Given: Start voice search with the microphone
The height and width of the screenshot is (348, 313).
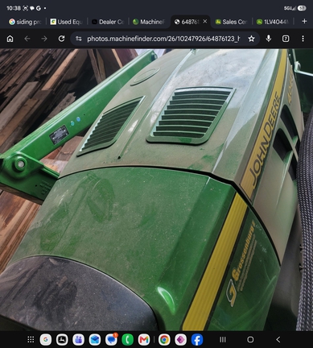Looking at the screenshot, I should [x=269, y=39].
